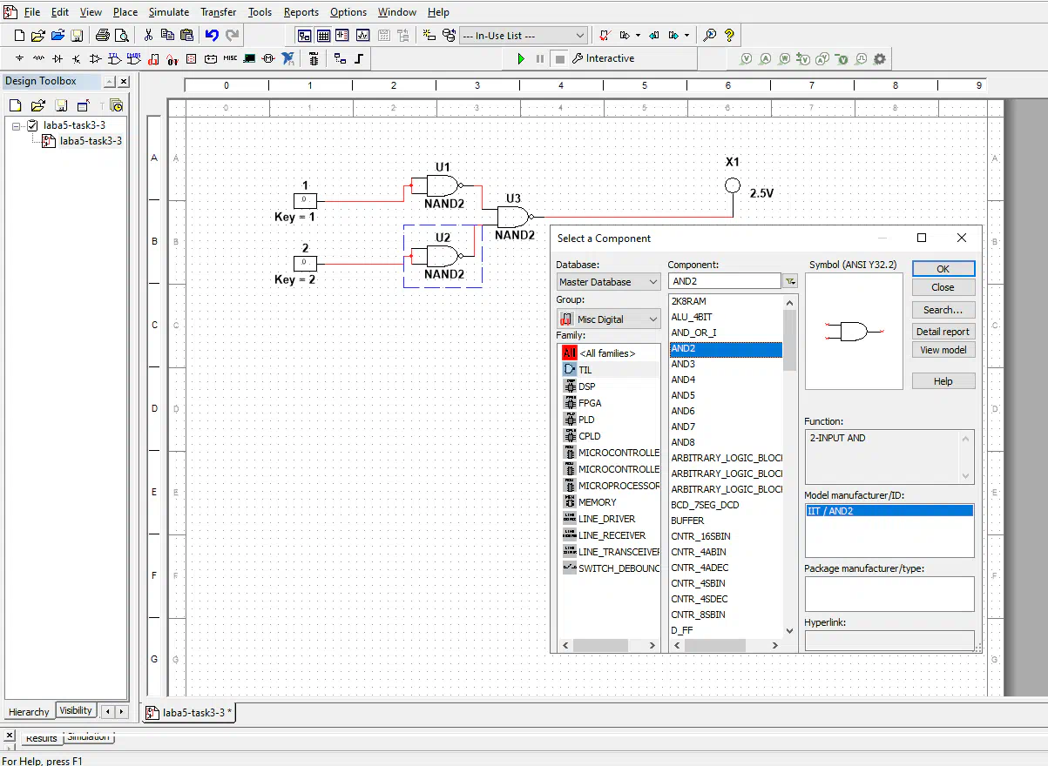Stop the simulation
The height and width of the screenshot is (766, 1048).
tap(560, 58)
